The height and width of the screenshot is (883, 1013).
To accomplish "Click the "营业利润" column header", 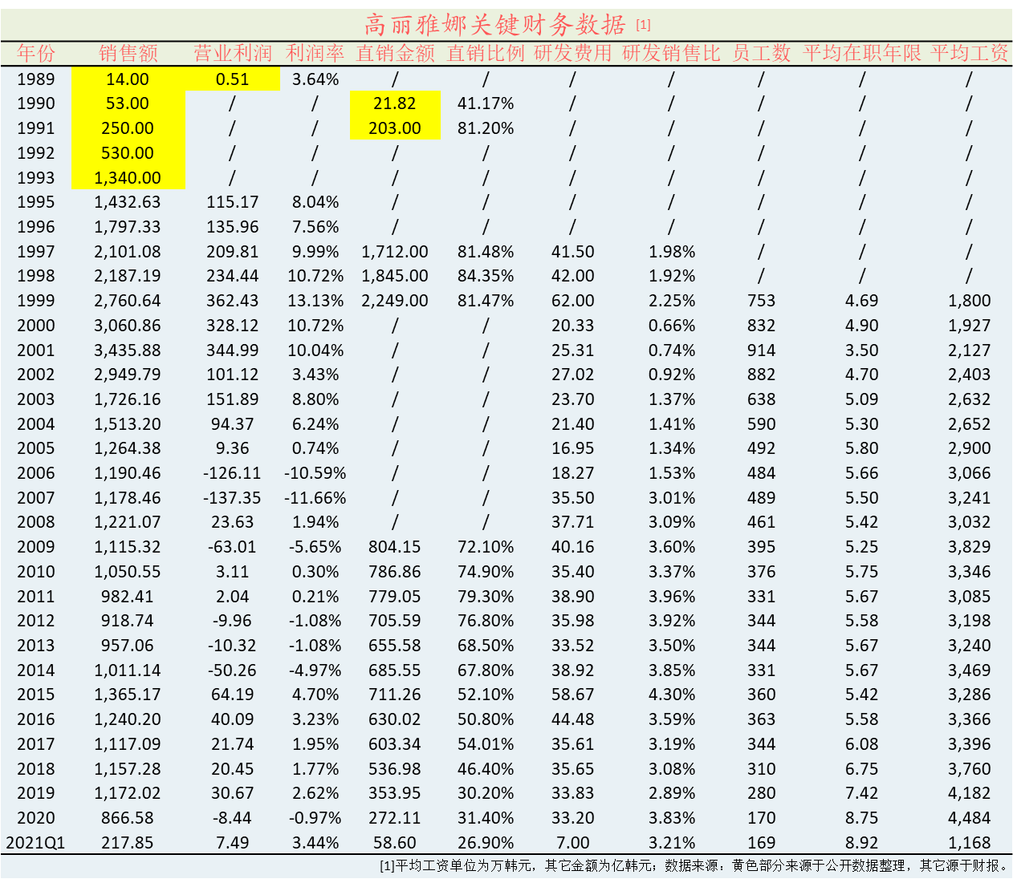I will click(233, 54).
